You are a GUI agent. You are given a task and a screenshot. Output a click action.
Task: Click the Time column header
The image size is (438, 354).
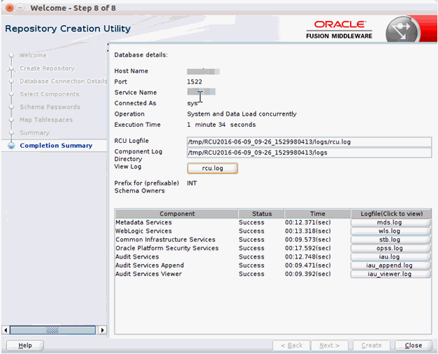tap(318, 214)
